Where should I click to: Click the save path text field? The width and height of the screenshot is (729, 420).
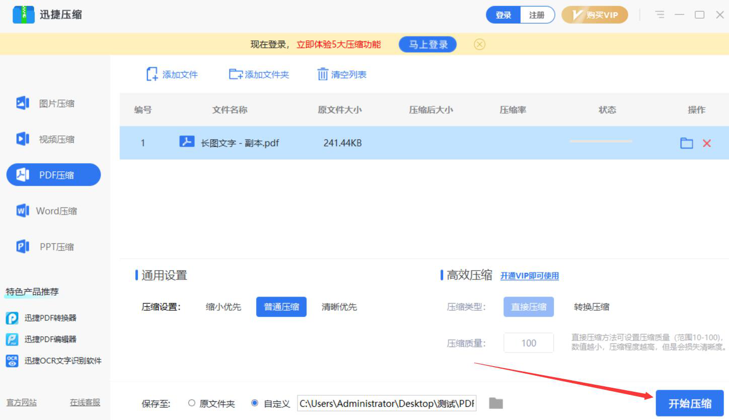pyautogui.click(x=387, y=403)
